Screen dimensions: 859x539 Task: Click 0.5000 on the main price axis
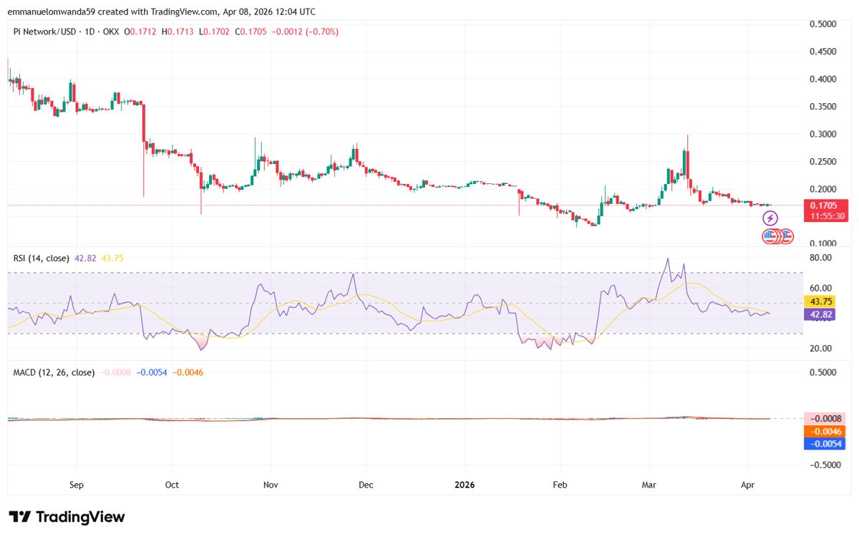(x=822, y=24)
